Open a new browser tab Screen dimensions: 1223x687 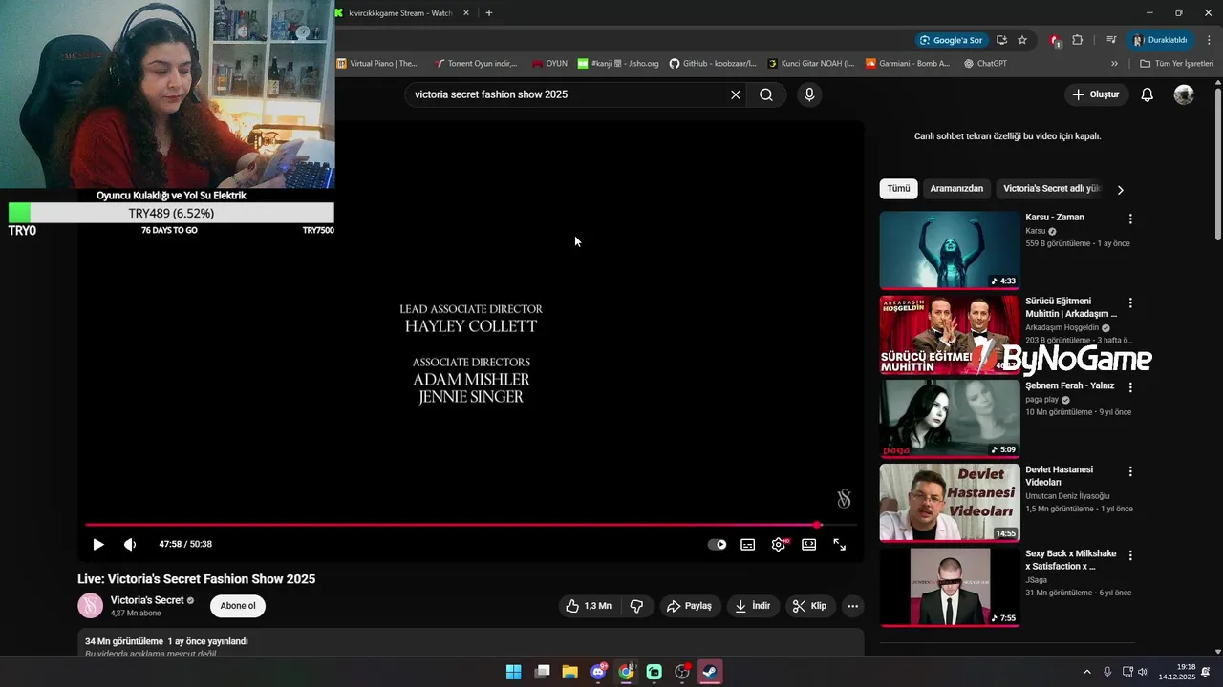[489, 13]
